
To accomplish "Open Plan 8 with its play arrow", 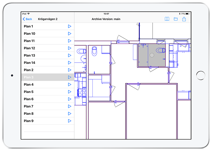I will click(x=69, y=114).
